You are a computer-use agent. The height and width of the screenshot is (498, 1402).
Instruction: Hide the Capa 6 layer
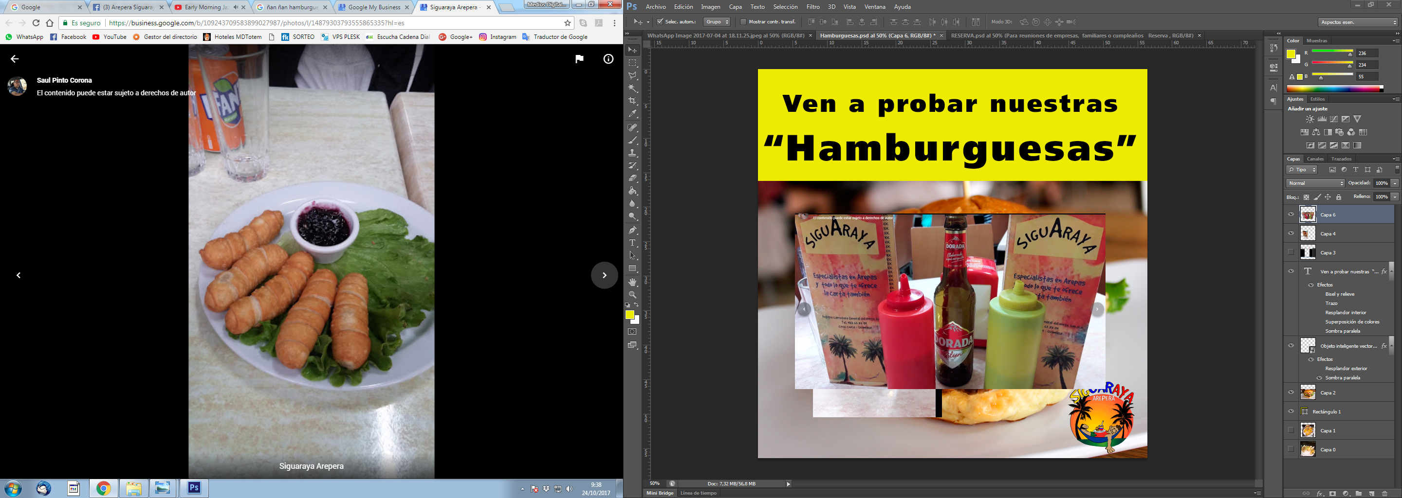(1291, 215)
